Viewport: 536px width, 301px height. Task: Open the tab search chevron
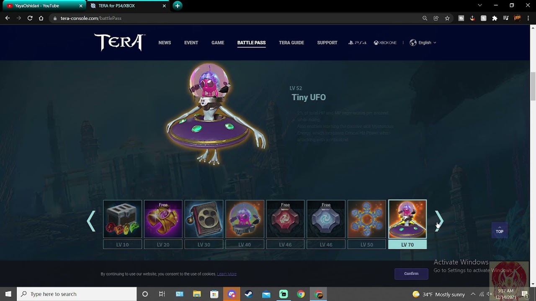point(480,5)
